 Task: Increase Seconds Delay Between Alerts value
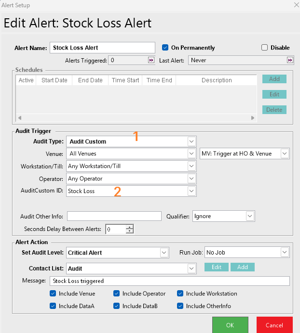coord(129,227)
